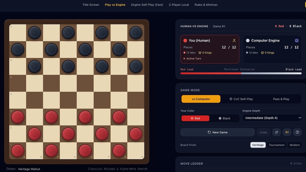Select red piece on A3
This screenshot has width=306, height=172.
click(x=18, y=117)
